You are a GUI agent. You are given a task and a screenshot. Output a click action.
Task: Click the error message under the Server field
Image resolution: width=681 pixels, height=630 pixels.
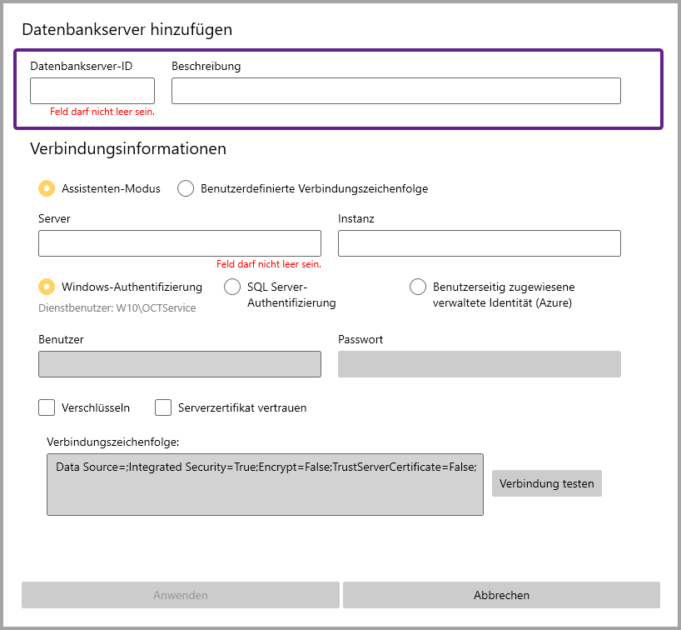[269, 264]
